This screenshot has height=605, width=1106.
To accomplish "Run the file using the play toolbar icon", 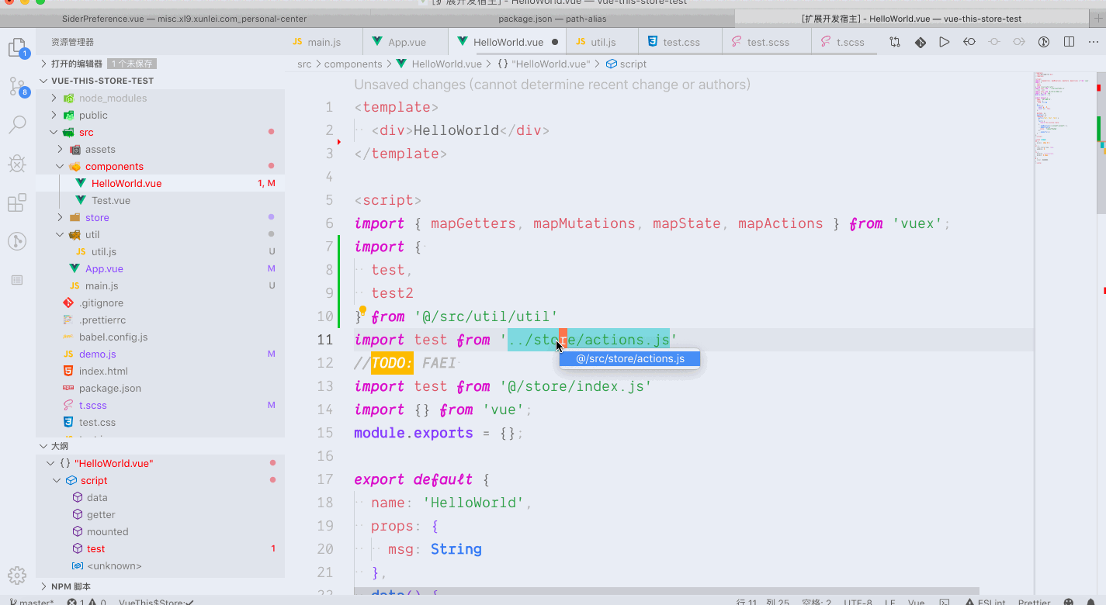I will coord(944,43).
